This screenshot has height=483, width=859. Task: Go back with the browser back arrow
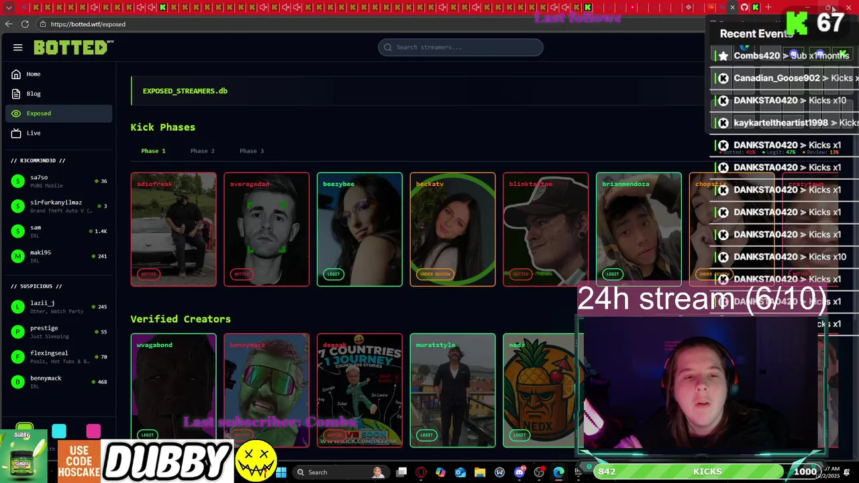(x=9, y=24)
